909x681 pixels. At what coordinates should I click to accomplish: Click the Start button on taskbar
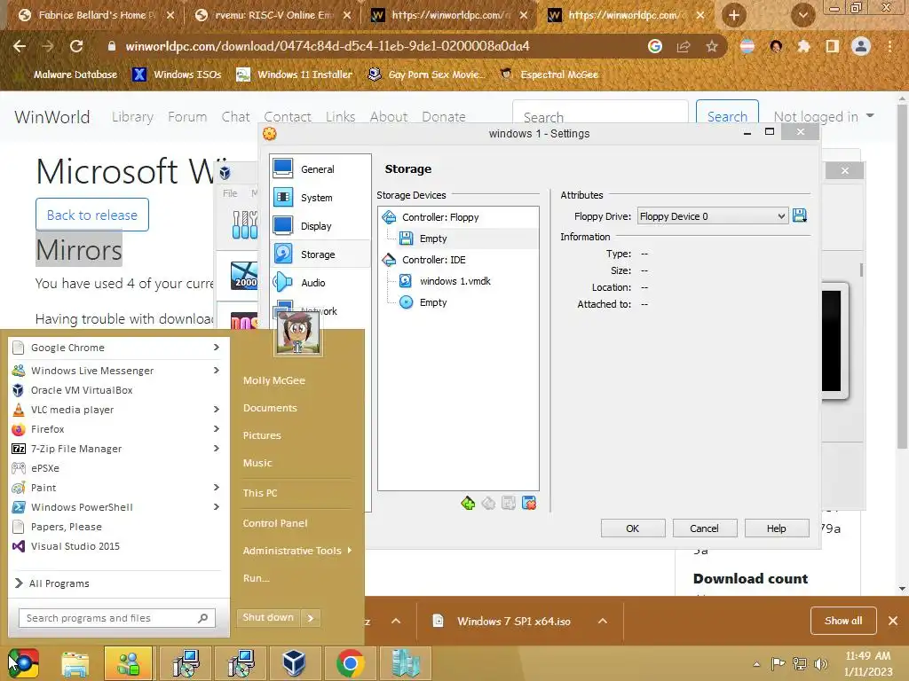[x=22, y=663]
